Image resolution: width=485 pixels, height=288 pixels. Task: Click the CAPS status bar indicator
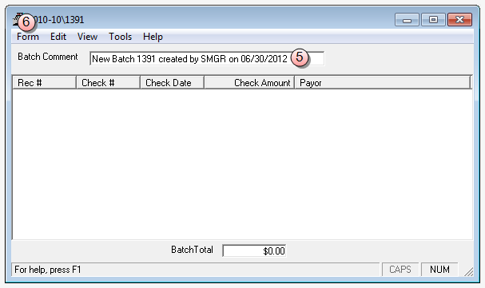point(400,270)
